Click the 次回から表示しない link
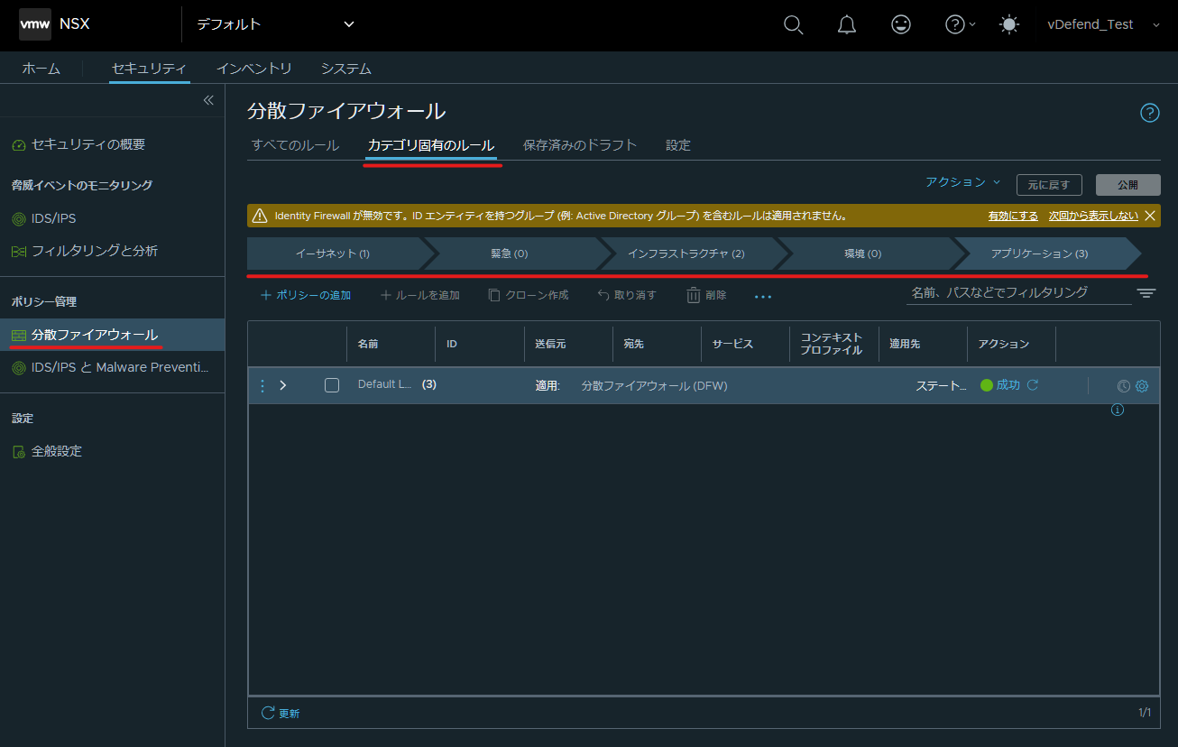 click(1093, 216)
